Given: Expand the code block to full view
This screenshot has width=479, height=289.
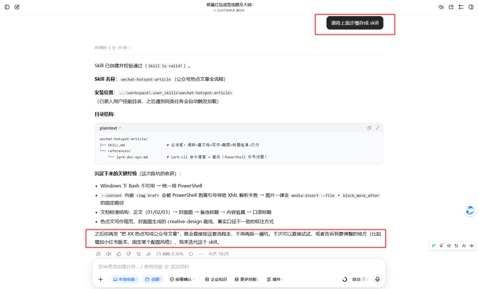Looking at the screenshot, I should click(x=377, y=128).
